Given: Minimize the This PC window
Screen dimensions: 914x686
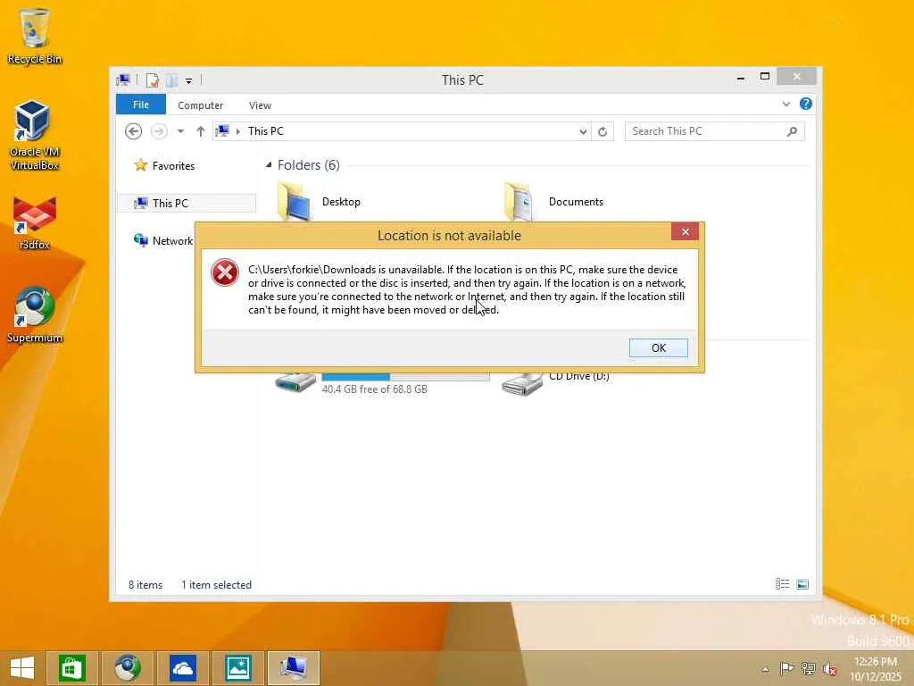Looking at the screenshot, I should [x=741, y=77].
